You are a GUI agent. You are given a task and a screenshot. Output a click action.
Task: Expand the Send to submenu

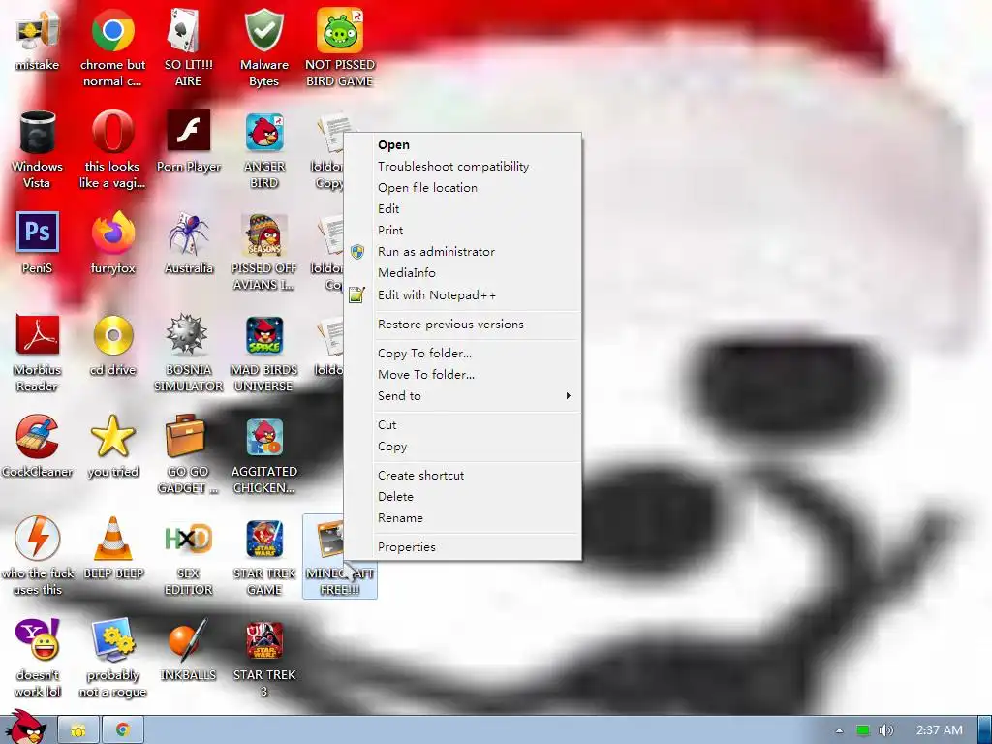click(463, 396)
